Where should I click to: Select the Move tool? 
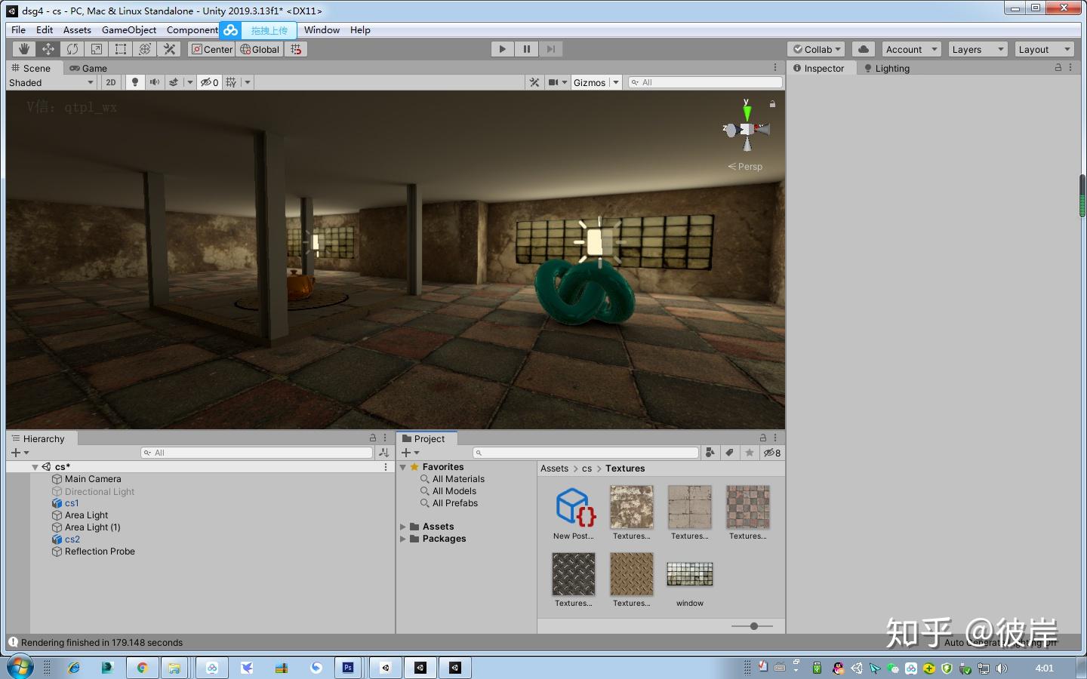(48, 48)
